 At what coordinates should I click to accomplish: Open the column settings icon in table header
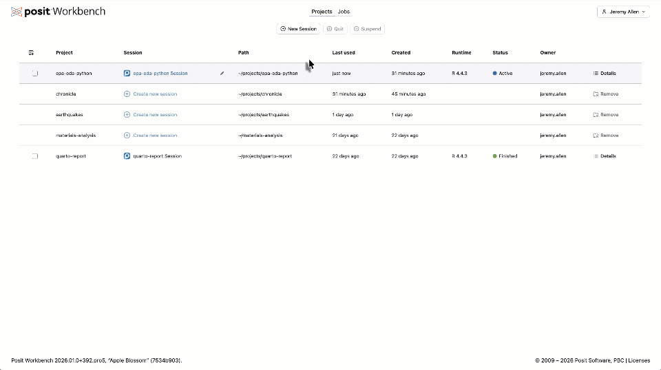click(x=31, y=52)
